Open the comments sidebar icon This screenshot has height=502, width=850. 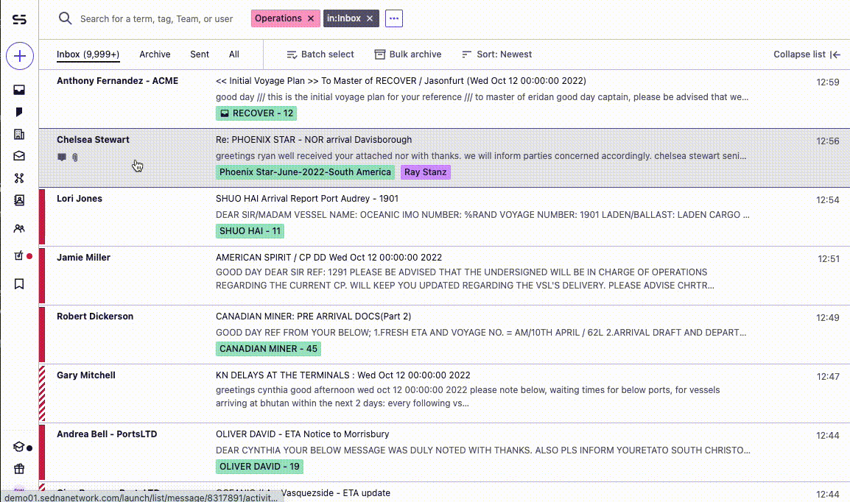click(19, 112)
